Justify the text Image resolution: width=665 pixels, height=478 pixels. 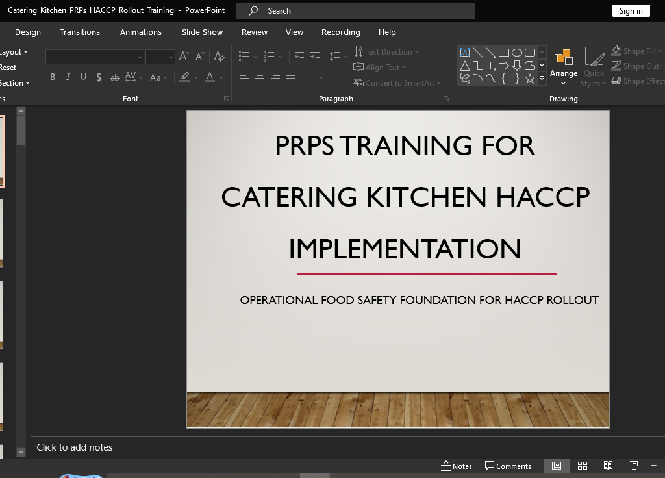pos(291,77)
